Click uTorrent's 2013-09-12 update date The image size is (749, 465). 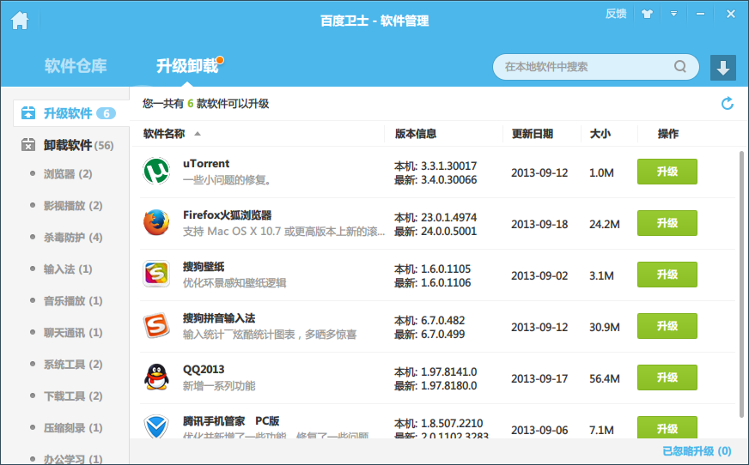539,172
